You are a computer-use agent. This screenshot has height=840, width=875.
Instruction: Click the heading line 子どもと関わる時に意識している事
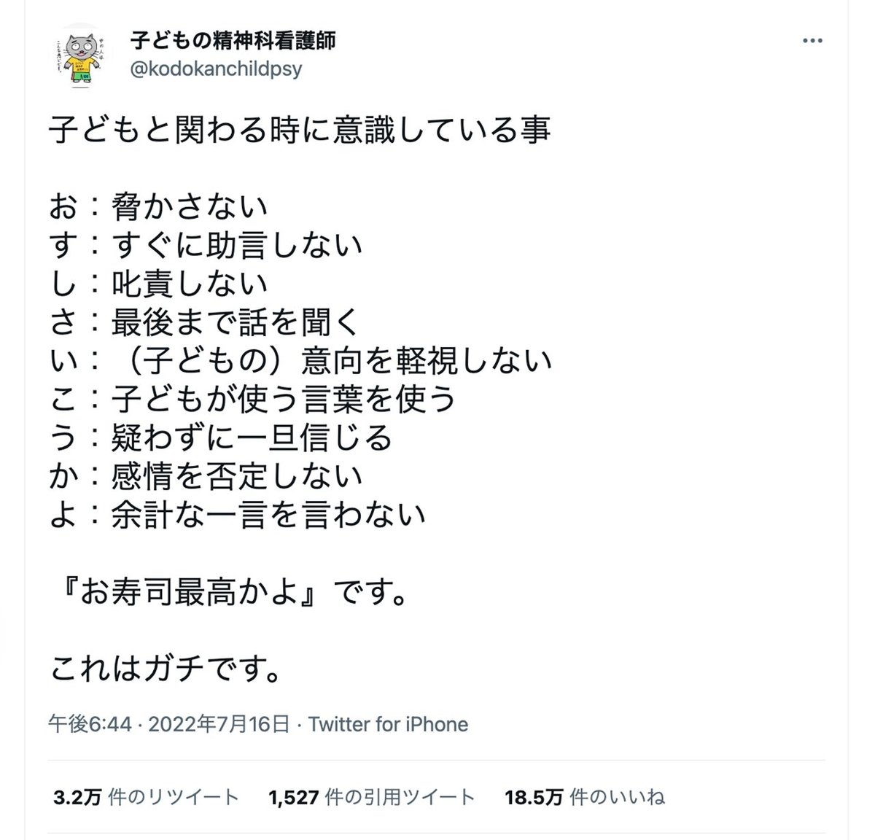299,131
